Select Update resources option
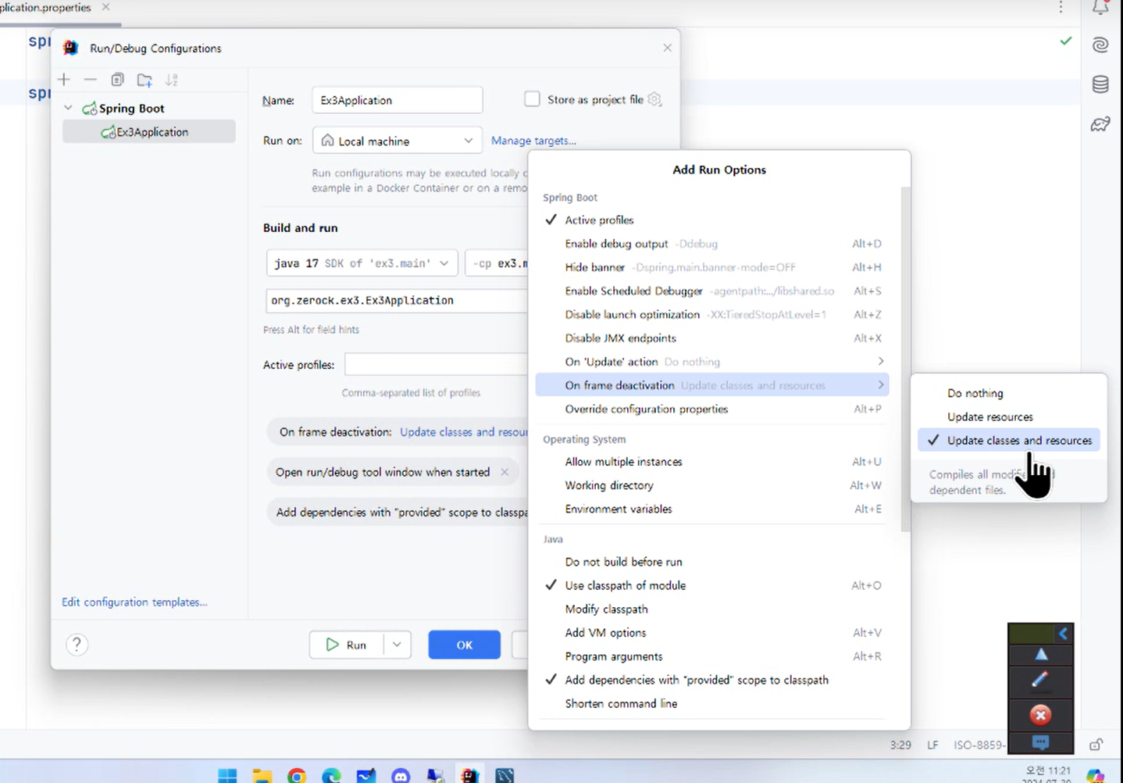Viewport: 1123px width, 783px height. coord(1009,417)
